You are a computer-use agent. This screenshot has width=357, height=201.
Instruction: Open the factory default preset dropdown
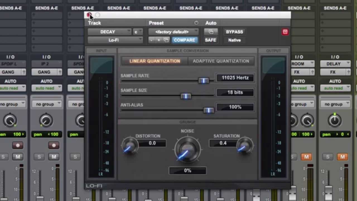pos(173,32)
